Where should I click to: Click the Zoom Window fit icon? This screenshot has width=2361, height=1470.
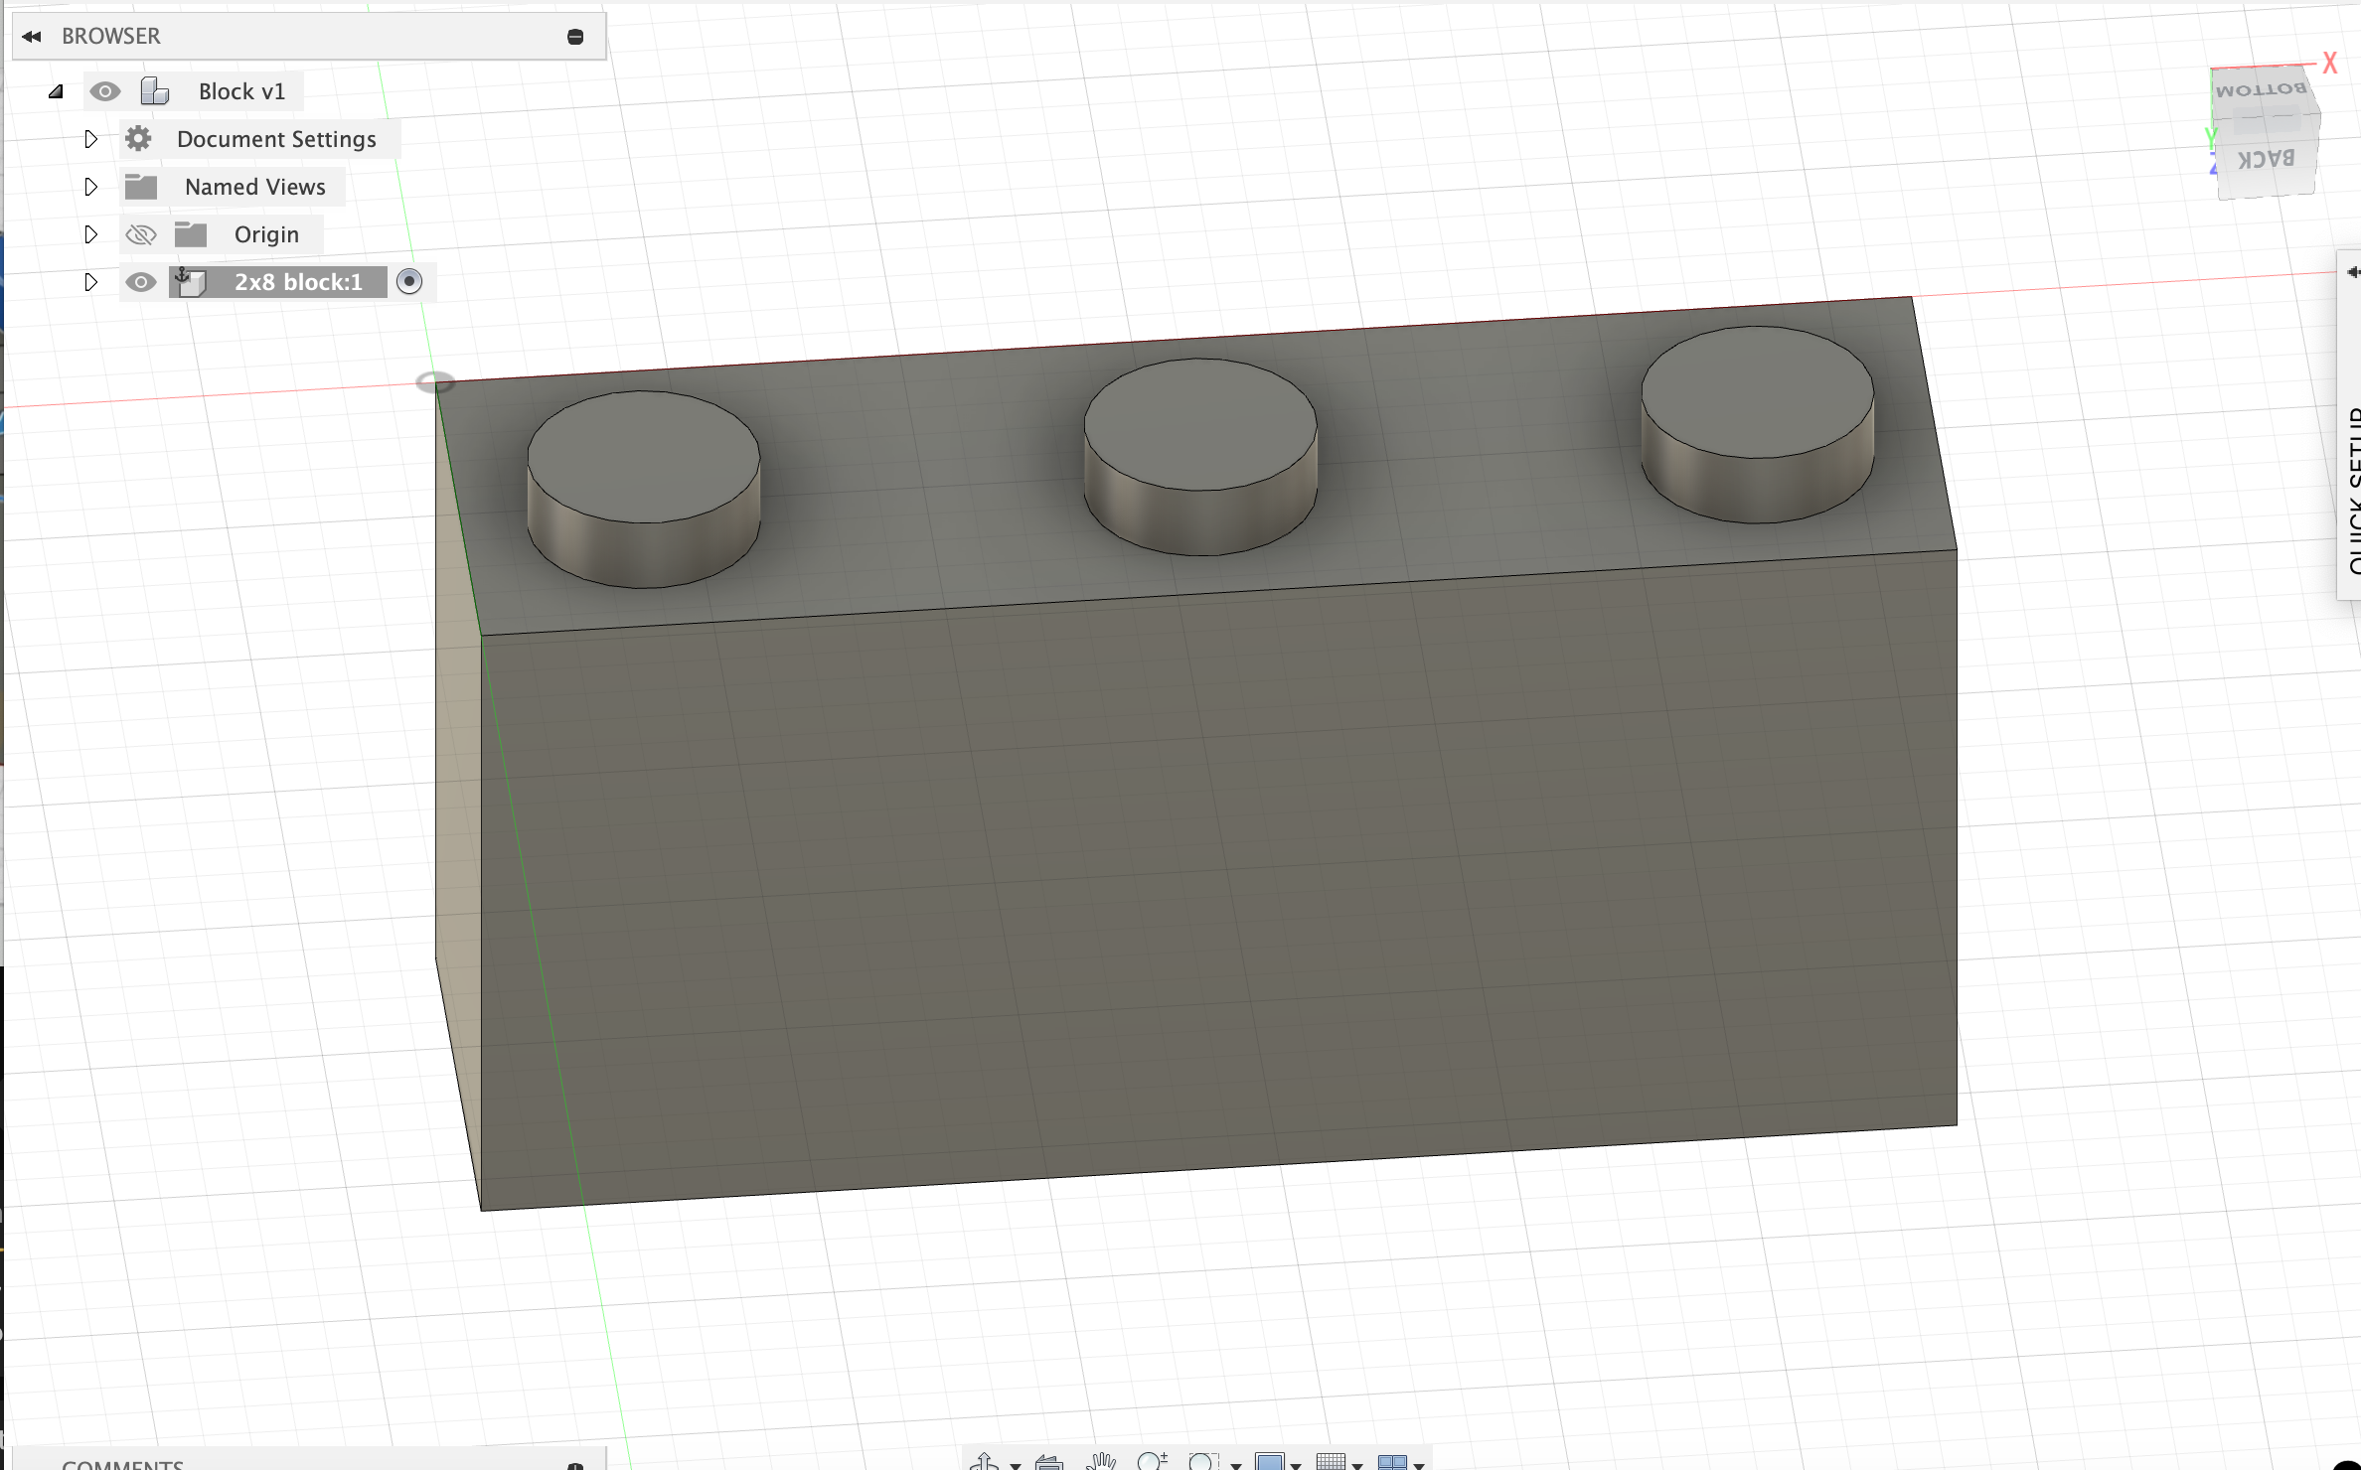click(x=1203, y=1462)
